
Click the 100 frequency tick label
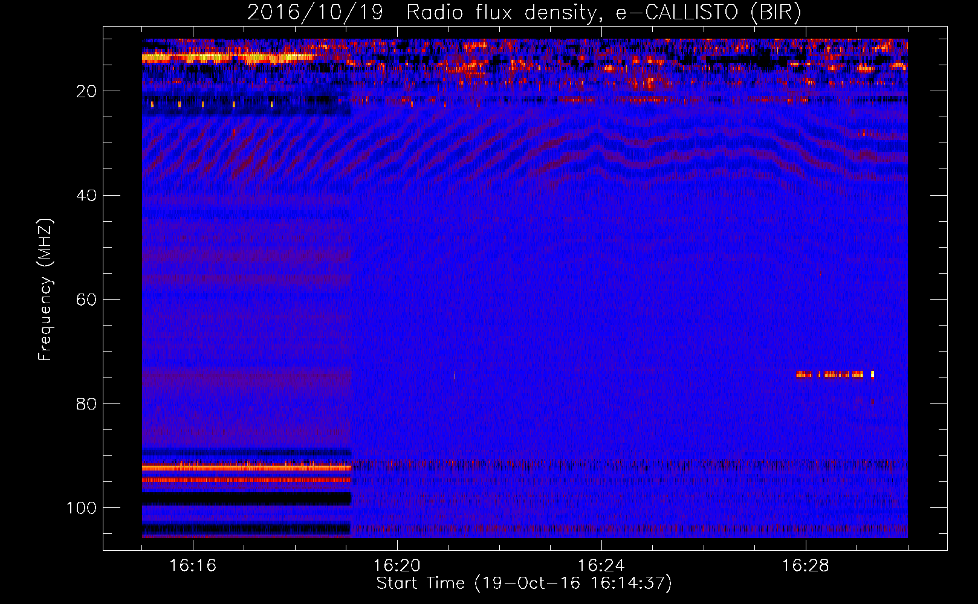click(x=82, y=508)
